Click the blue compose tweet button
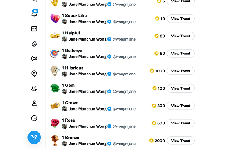This screenshot has width=245, height=149. 34,138
